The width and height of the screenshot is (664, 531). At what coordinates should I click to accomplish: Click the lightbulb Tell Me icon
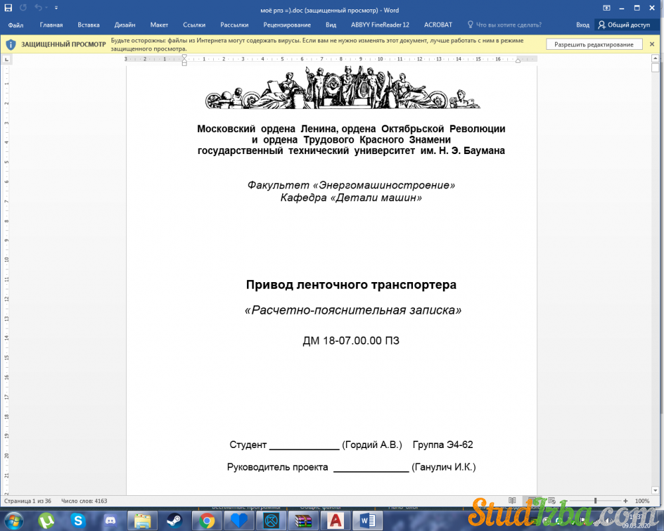(470, 25)
